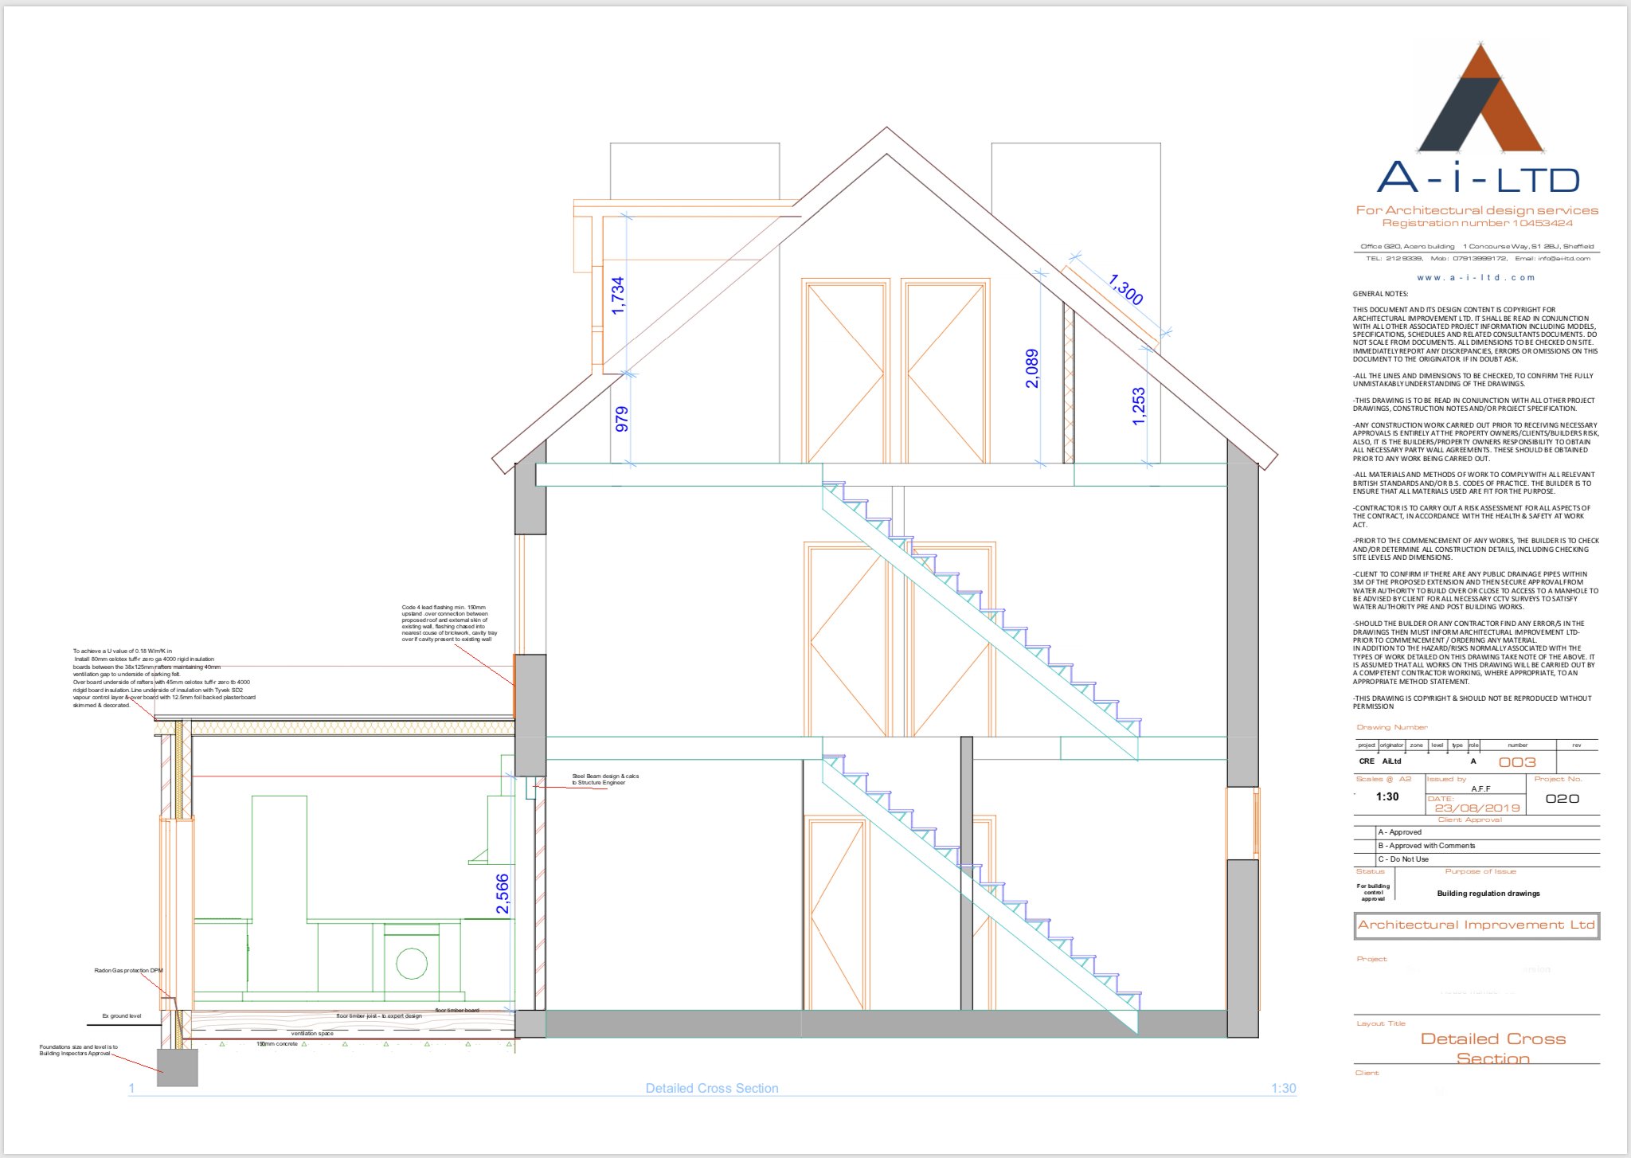The width and height of the screenshot is (1631, 1158).
Task: Click the 'rev' column header
Action: point(1577,745)
